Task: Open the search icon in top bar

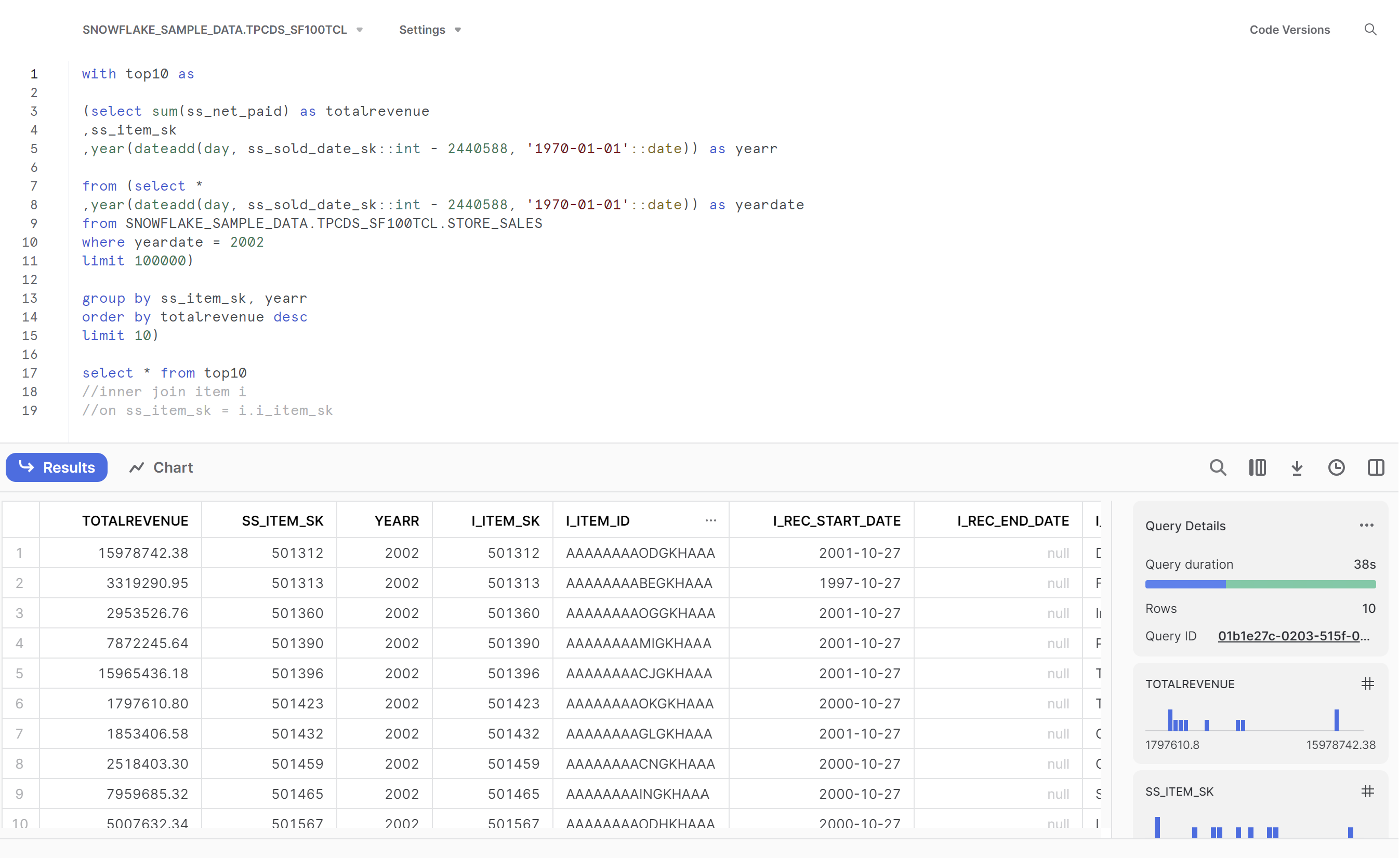Action: tap(1370, 30)
